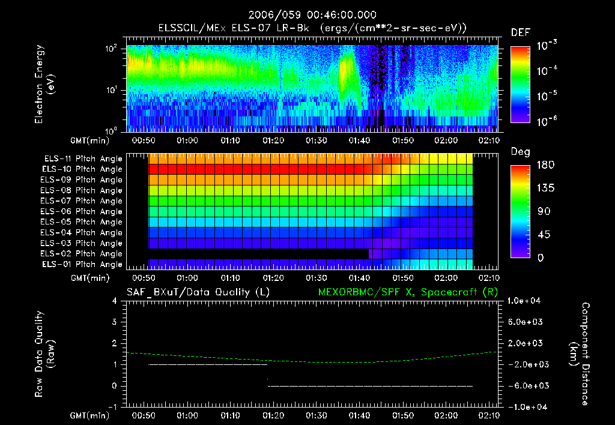
Task: Click the Component Distance (km) axis label
Action: pos(580,354)
